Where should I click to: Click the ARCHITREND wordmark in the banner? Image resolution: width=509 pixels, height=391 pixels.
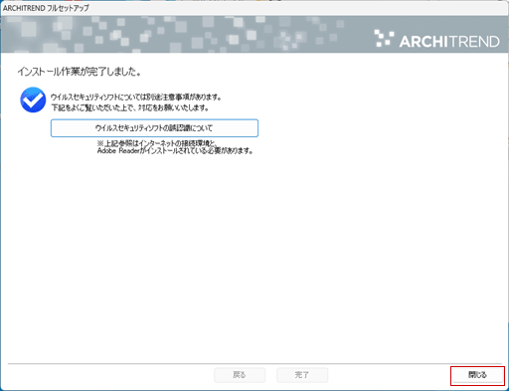(x=449, y=42)
